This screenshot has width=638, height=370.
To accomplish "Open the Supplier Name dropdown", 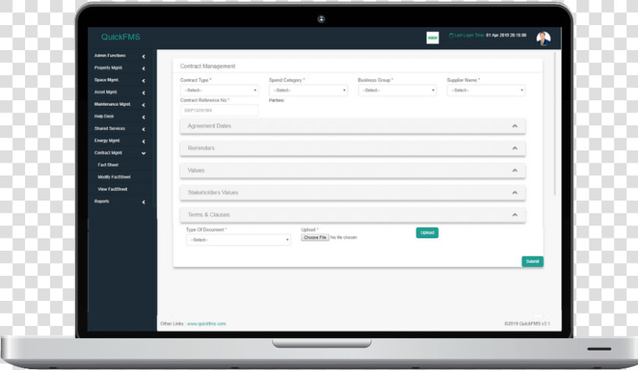I will (486, 90).
